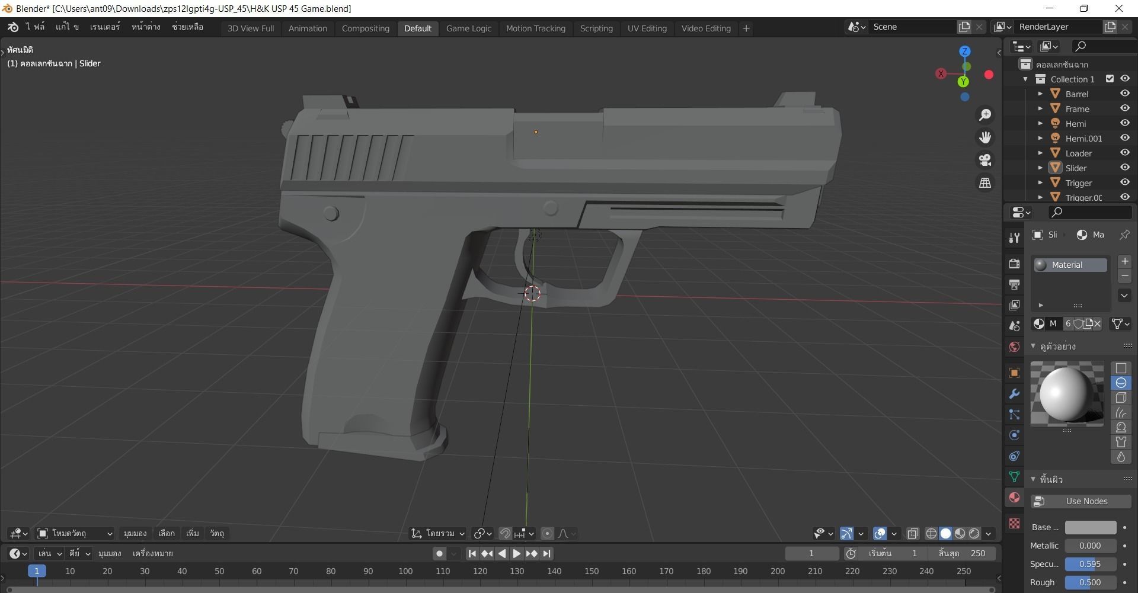Open the Object properties orange square tab
This screenshot has width=1138, height=593.
(1014, 373)
